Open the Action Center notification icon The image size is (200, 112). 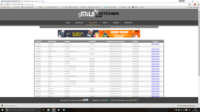point(186,110)
